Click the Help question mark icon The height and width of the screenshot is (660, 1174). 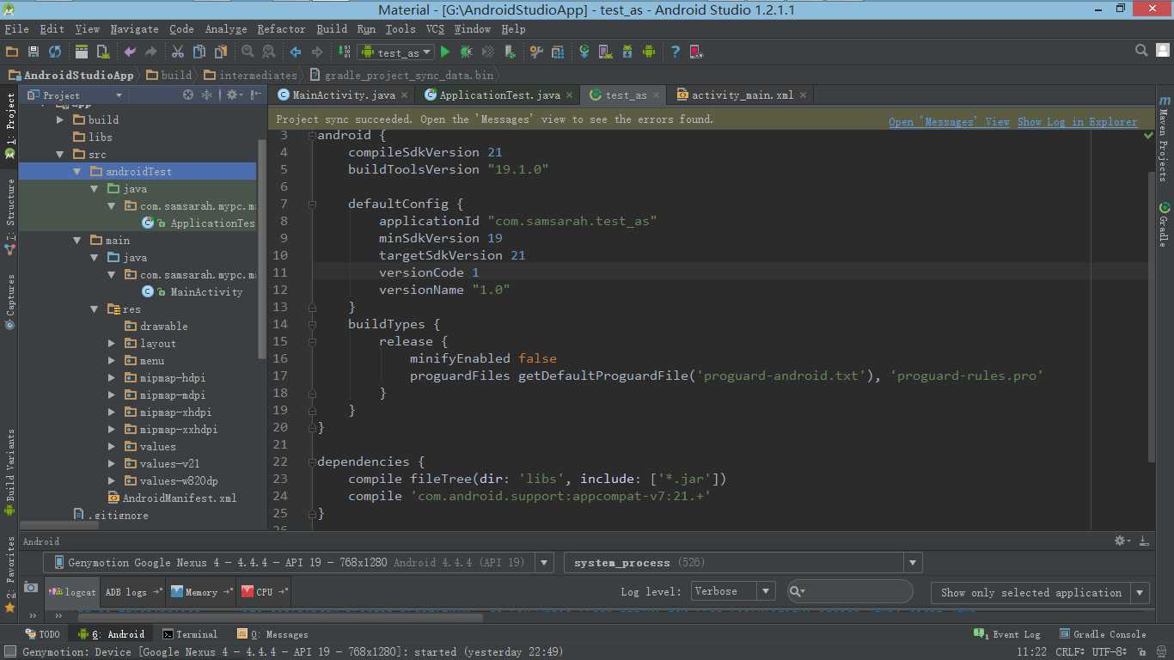tap(676, 52)
